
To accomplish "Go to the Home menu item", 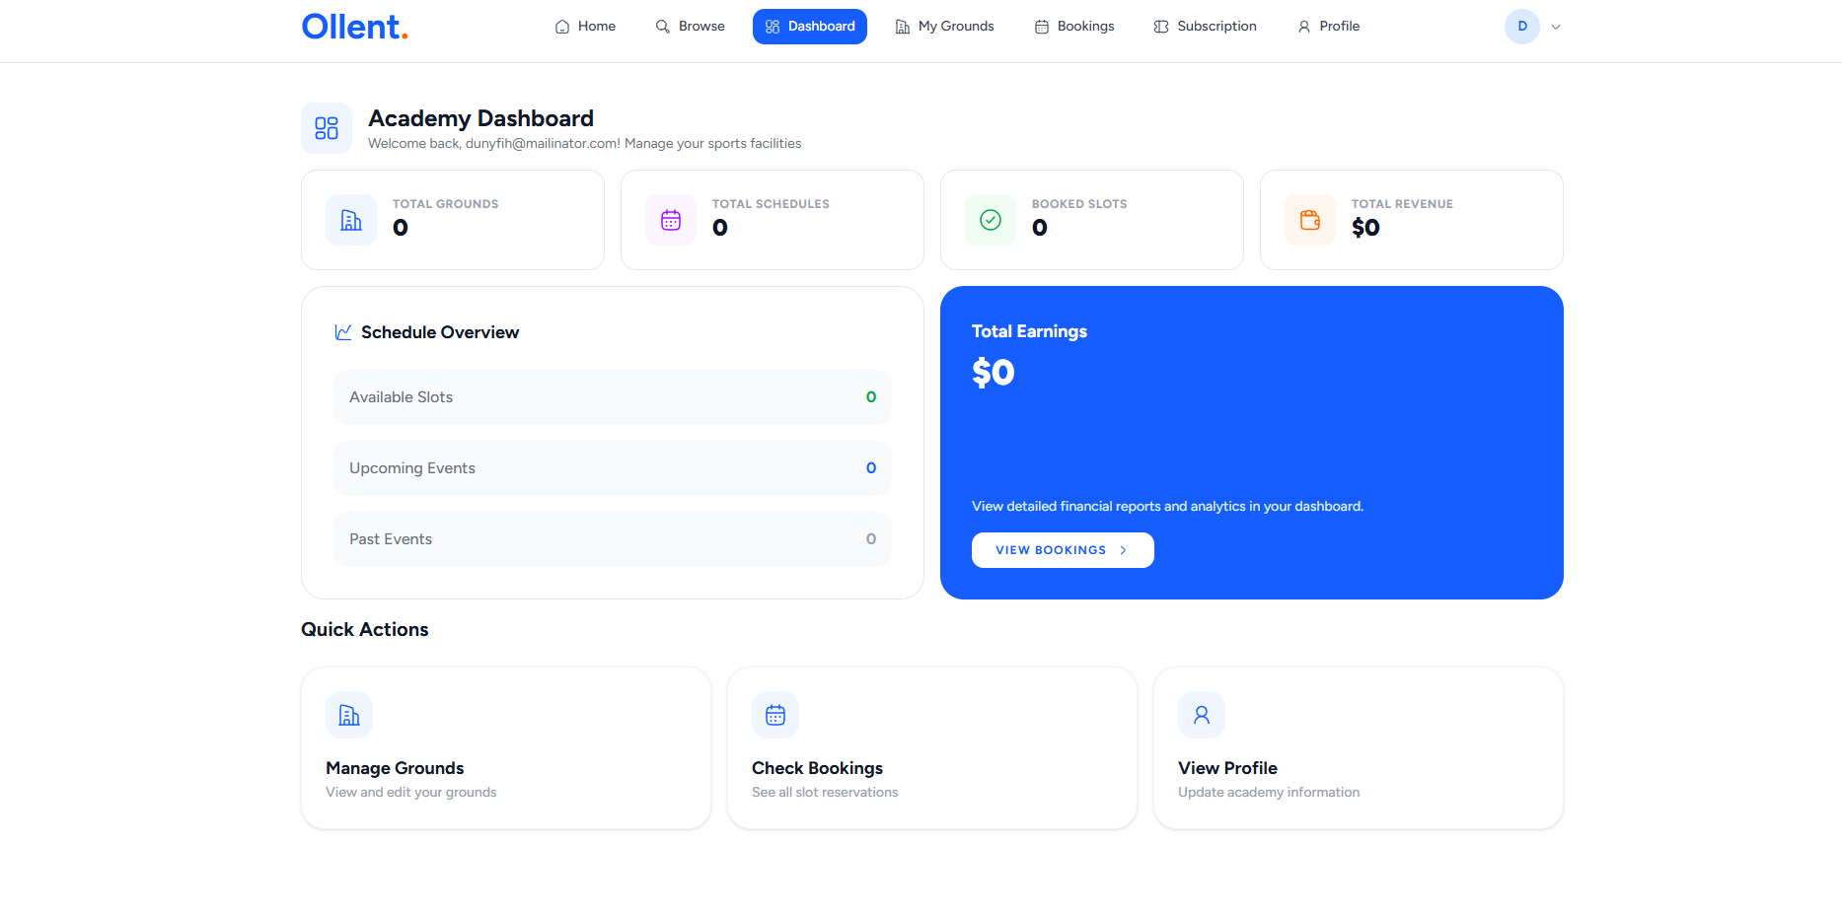I will [x=585, y=27].
